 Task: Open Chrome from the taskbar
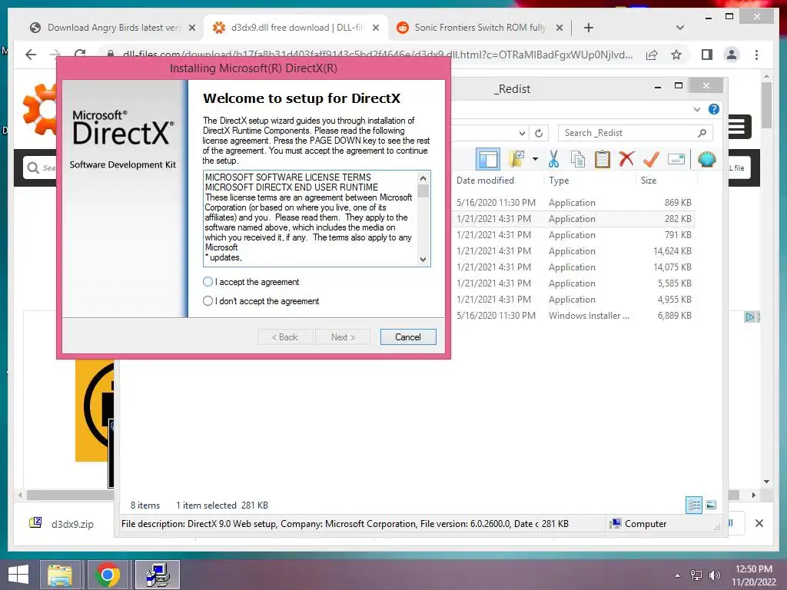pos(107,575)
